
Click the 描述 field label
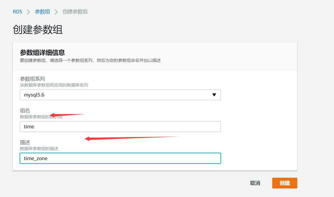coord(25,143)
